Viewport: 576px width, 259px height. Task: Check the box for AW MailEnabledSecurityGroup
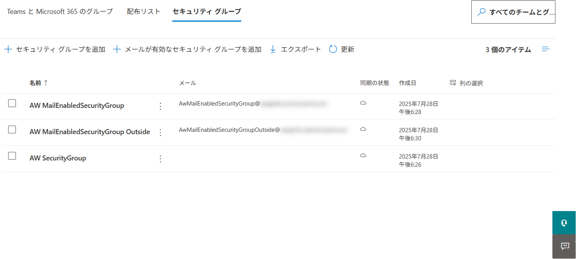[12, 103]
